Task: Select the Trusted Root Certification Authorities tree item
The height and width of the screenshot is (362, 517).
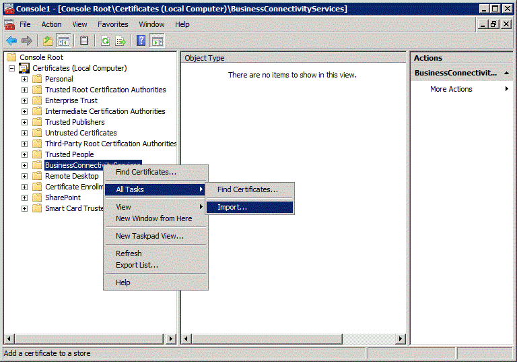Action: [105, 90]
